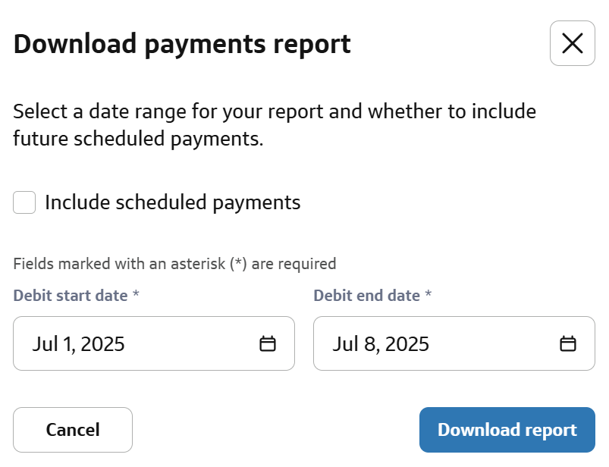Select the "Jul 8, 2025" date value
The width and height of the screenshot is (609, 467).
381,344
